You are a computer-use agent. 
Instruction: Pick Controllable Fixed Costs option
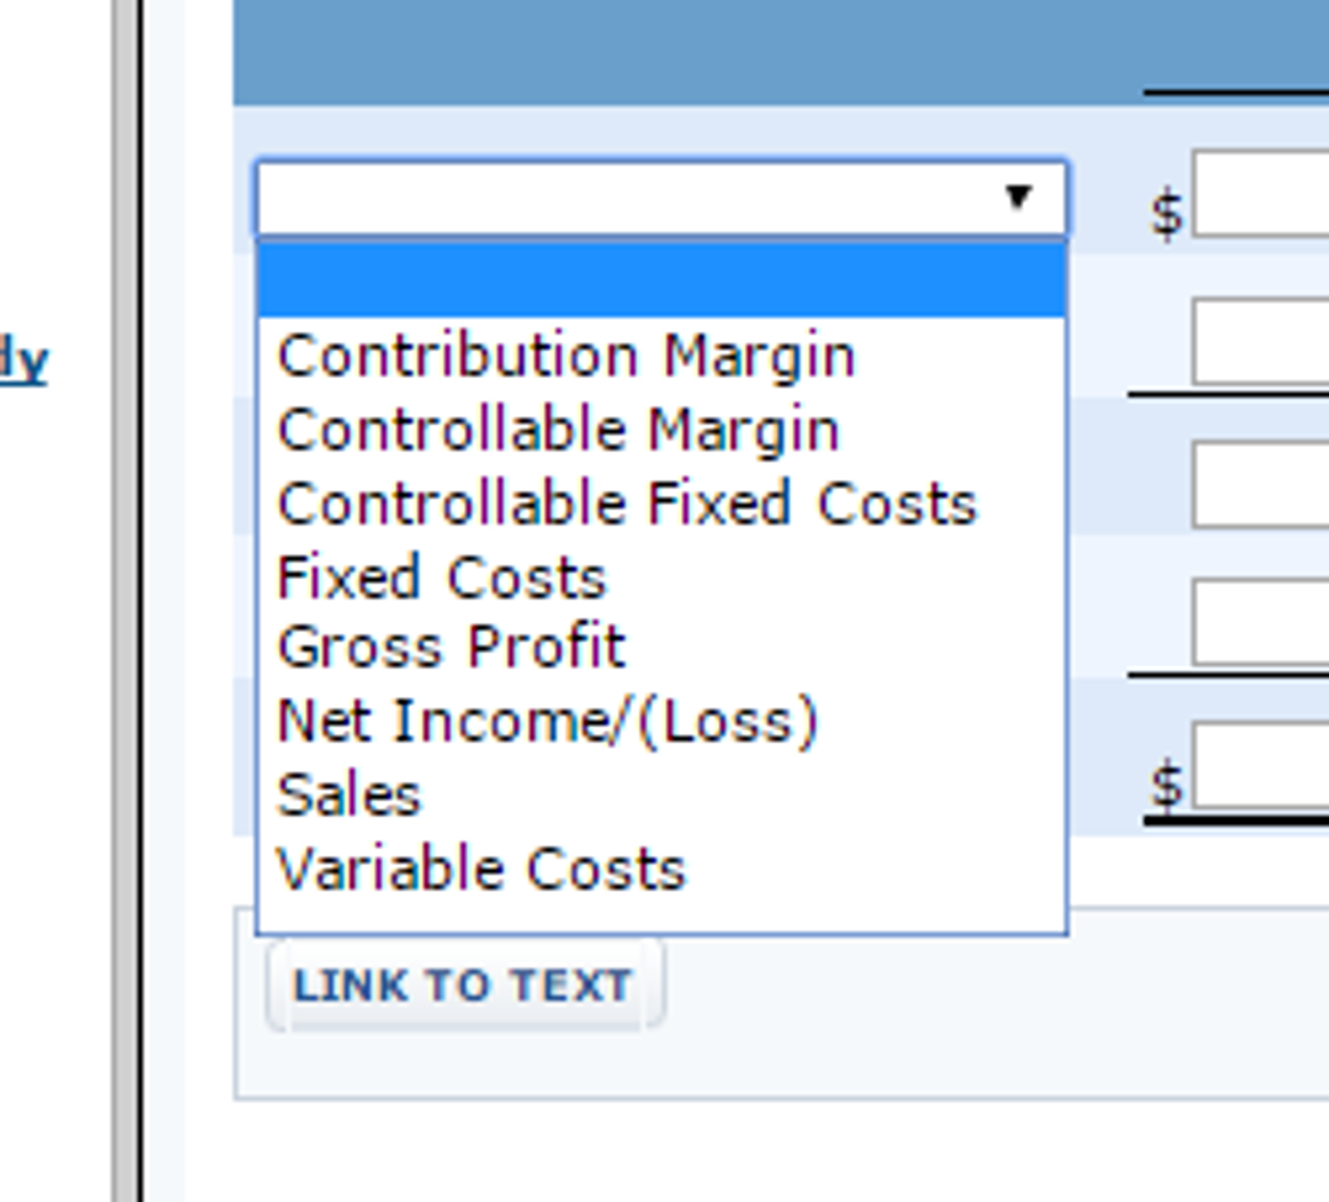pyautogui.click(x=626, y=504)
